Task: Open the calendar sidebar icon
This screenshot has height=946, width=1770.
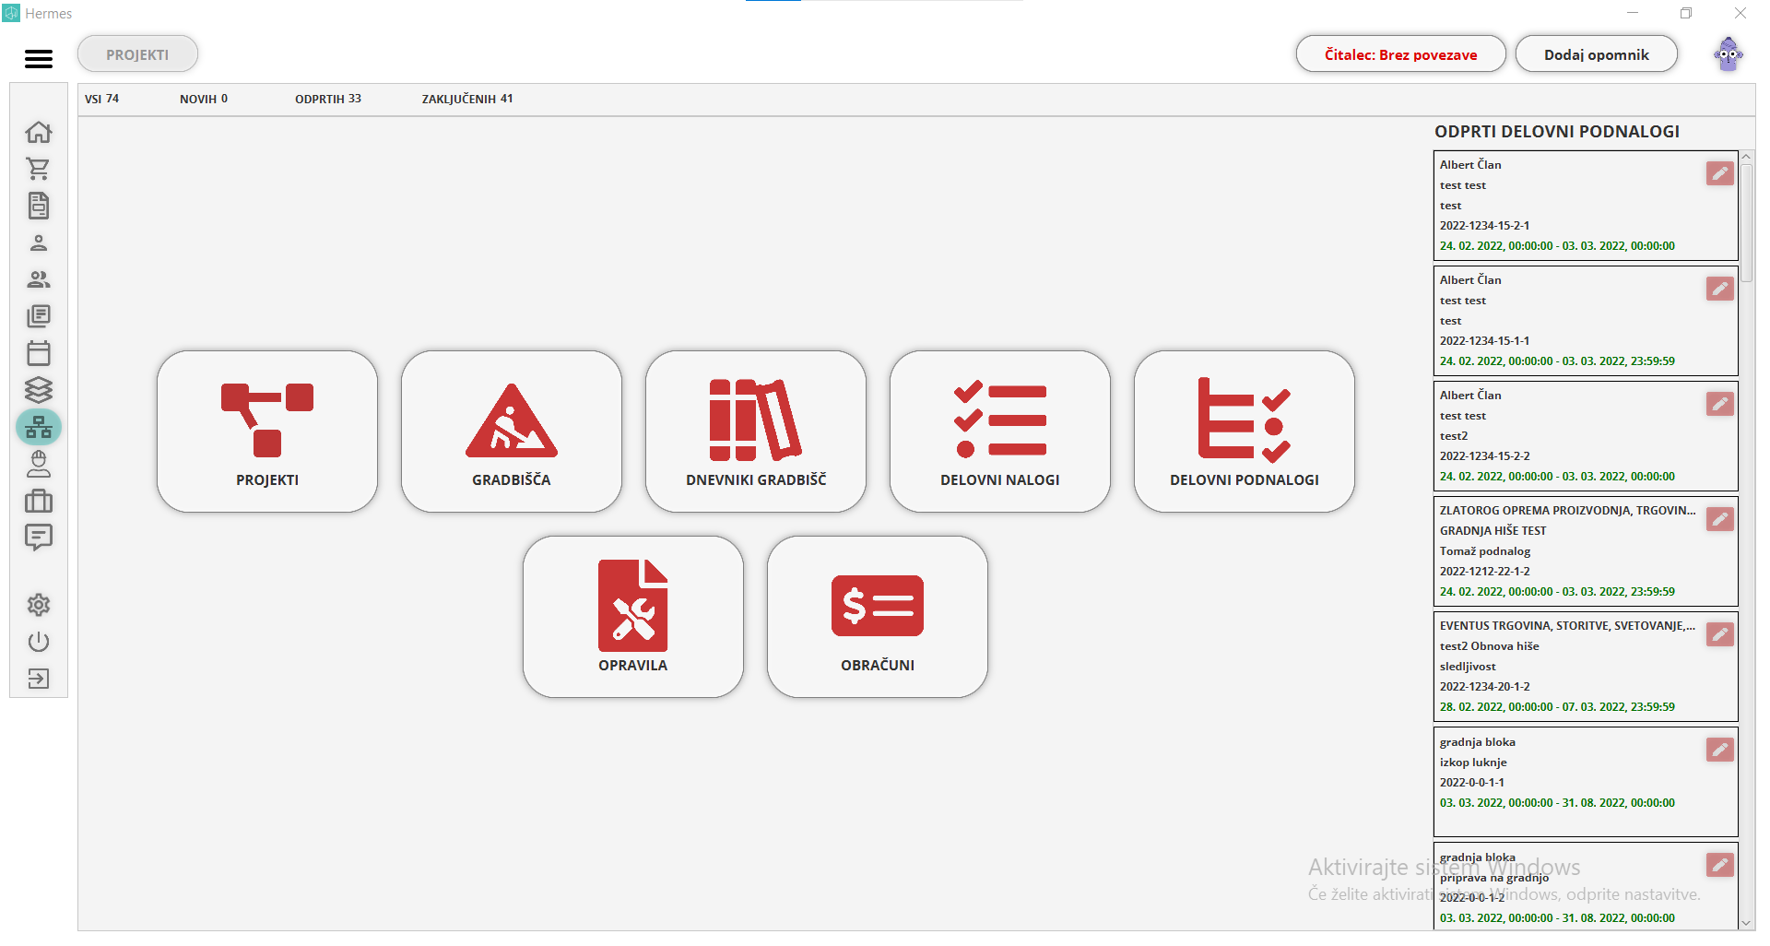Action: coord(39,353)
